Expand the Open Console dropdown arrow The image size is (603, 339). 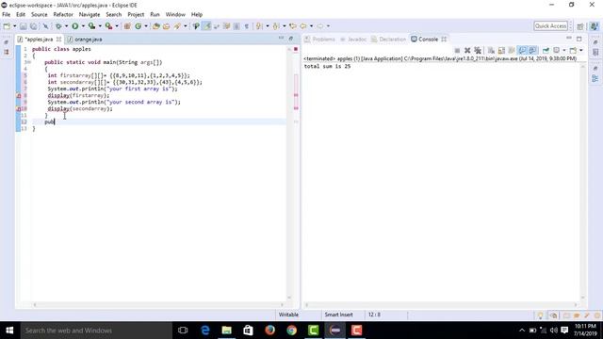click(581, 50)
